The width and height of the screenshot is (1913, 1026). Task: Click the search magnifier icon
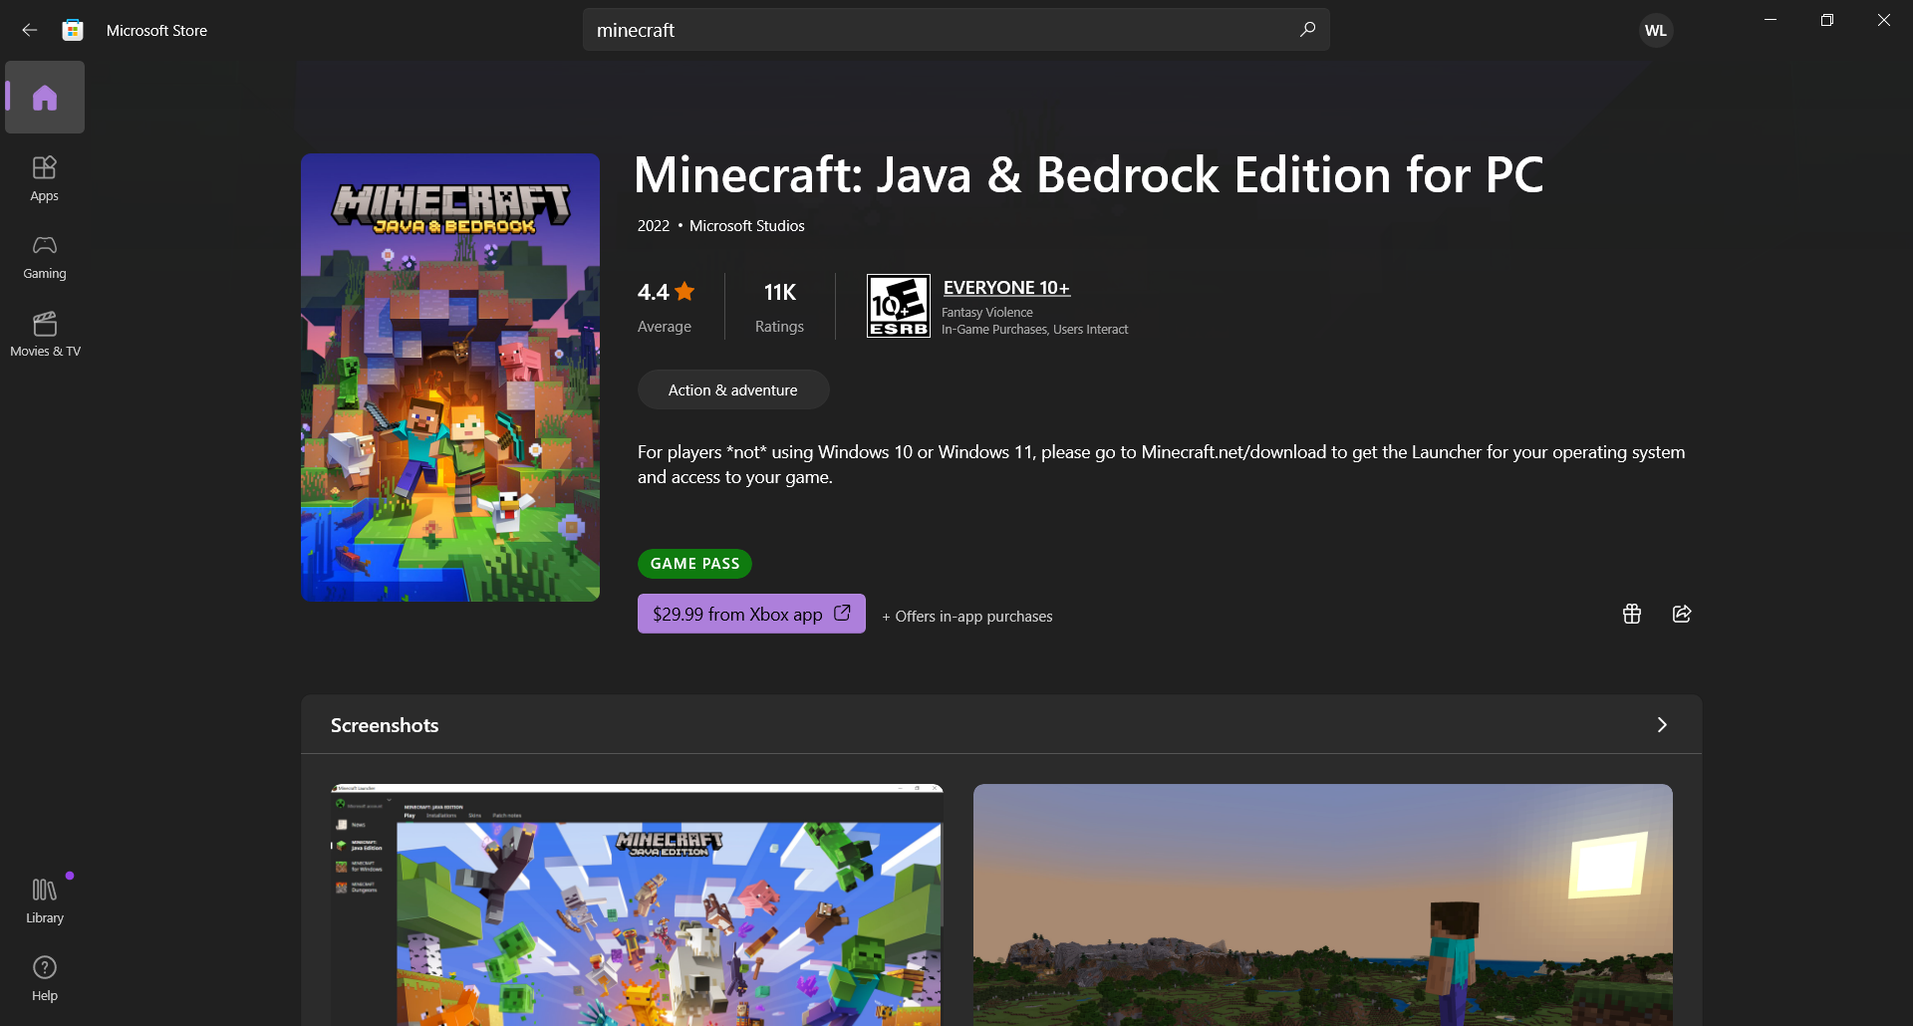(1307, 30)
